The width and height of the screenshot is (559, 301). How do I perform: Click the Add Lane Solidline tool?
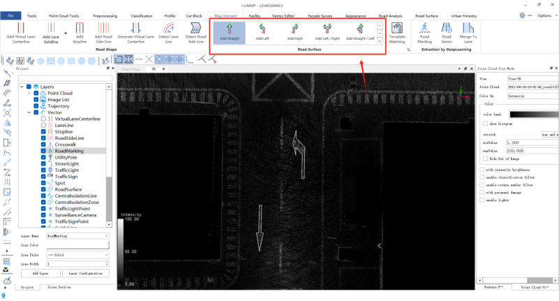[x=51, y=33]
